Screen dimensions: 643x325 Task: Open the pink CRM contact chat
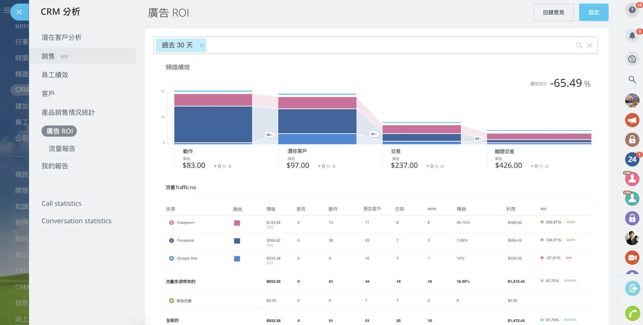click(632, 179)
